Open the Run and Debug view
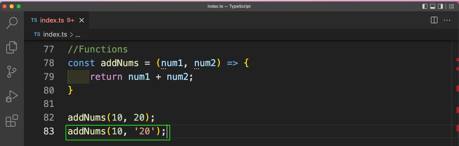This screenshot has width=459, height=146. tap(12, 96)
